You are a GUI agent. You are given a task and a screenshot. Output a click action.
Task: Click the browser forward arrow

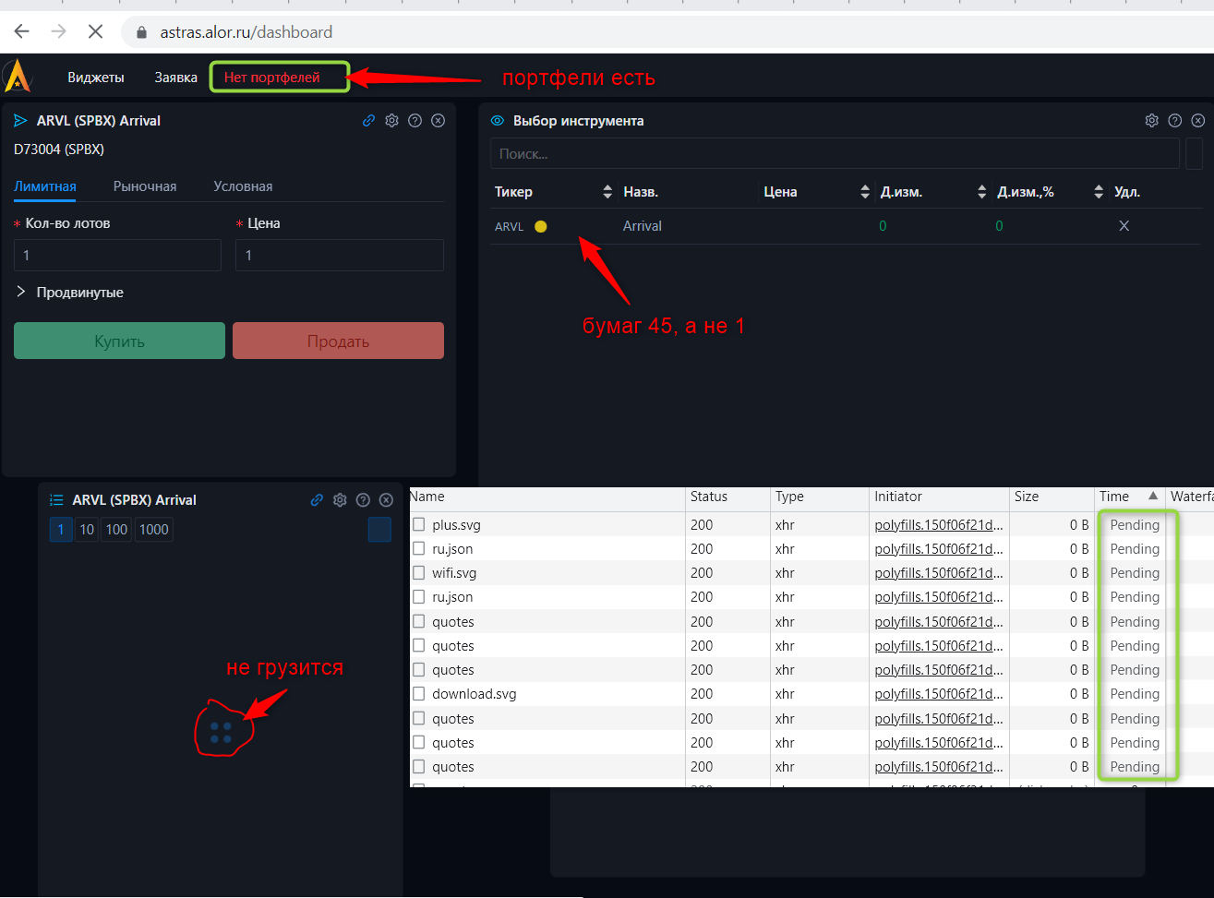[58, 31]
